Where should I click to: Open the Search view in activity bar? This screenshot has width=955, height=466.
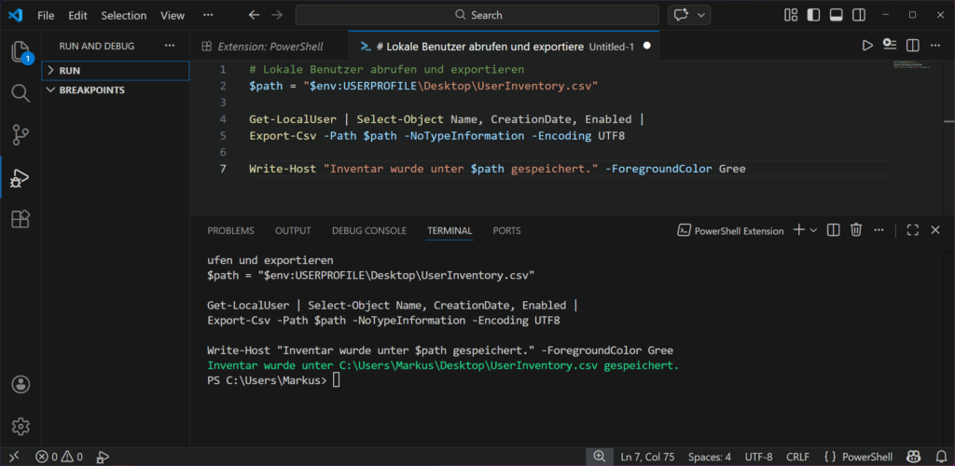tap(21, 93)
